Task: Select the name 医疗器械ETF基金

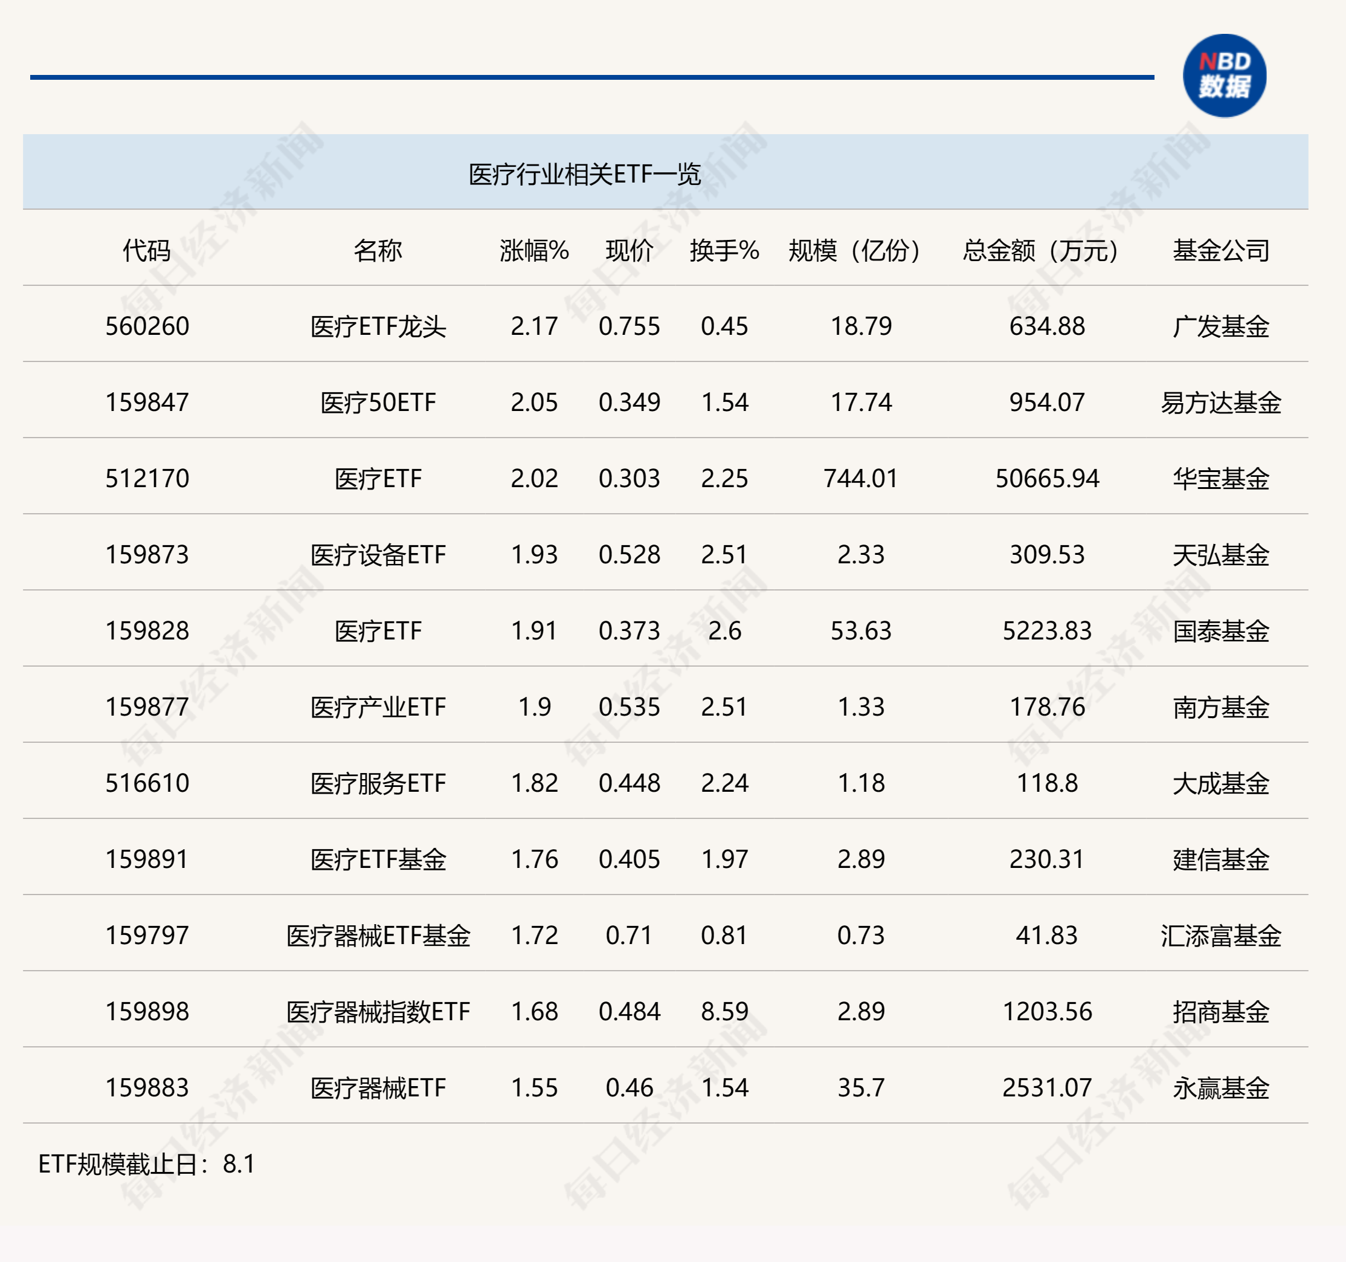Action: coord(378,936)
